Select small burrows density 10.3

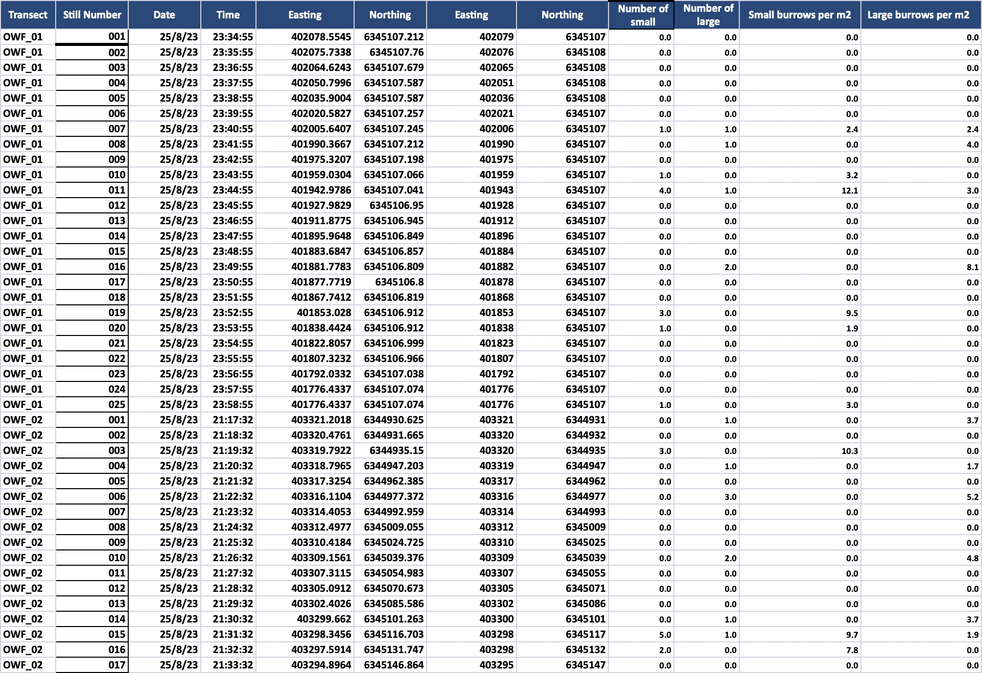pos(800,450)
